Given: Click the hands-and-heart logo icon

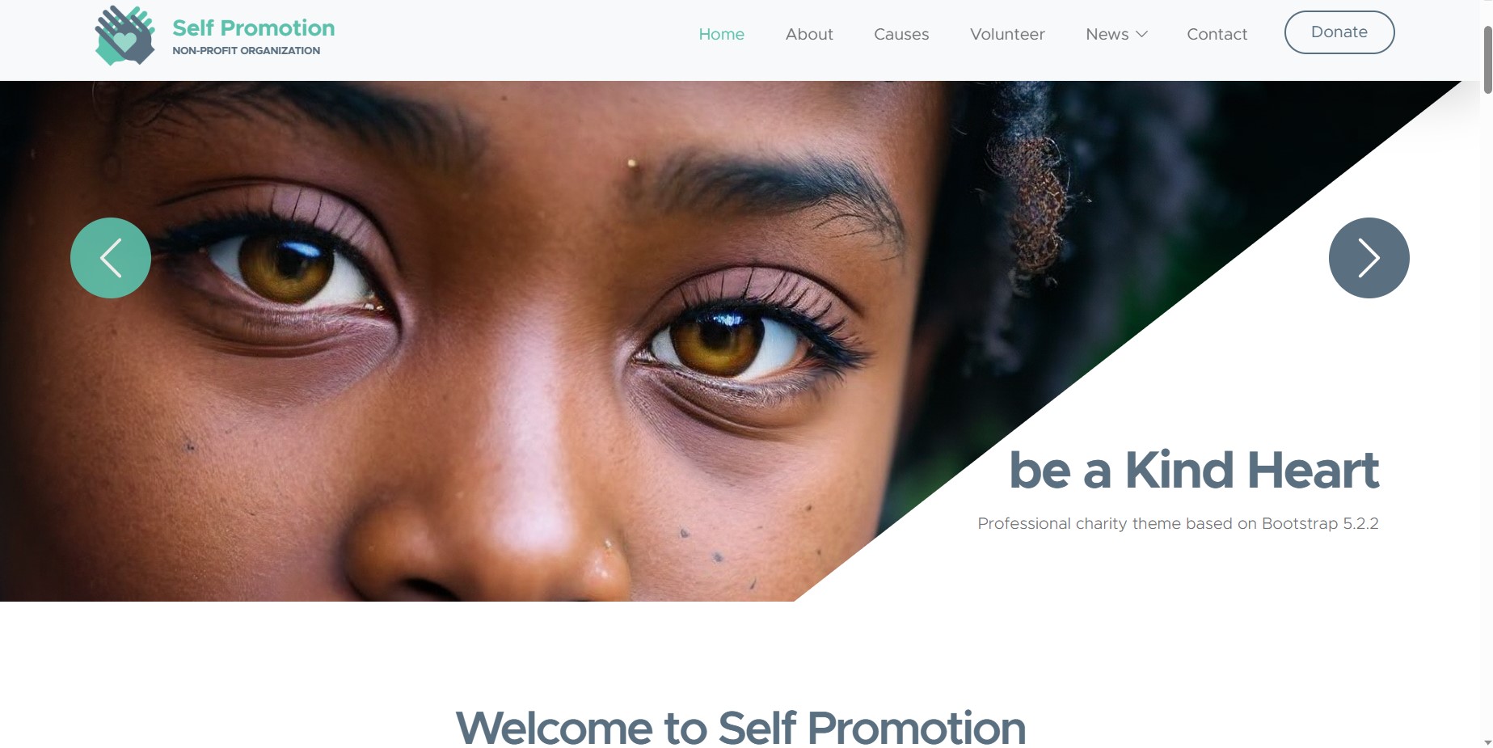Looking at the screenshot, I should tap(124, 36).
